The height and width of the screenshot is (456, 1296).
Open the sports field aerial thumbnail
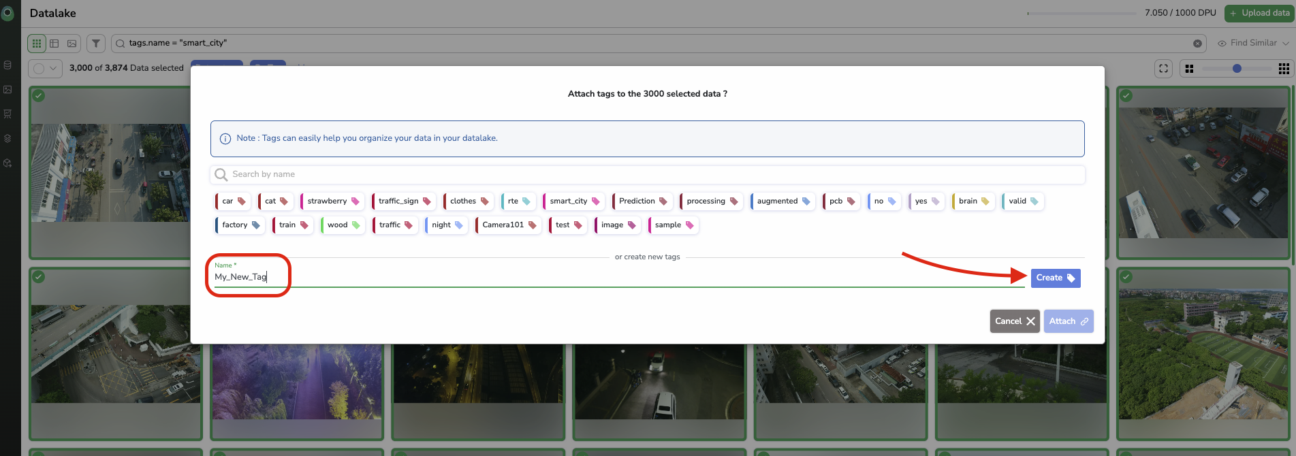click(x=1203, y=354)
